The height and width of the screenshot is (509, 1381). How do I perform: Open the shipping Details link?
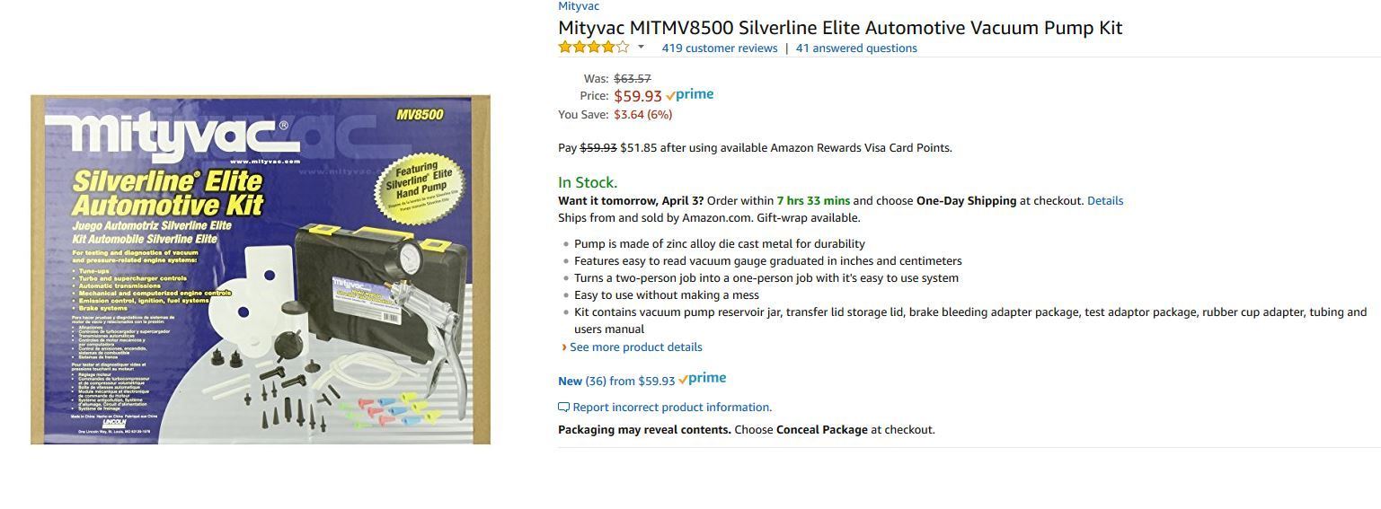click(x=1105, y=201)
